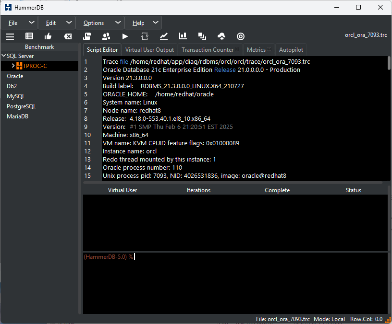Viewport: 392px width, 324px height.
Task: Select MySQL in the benchmark tree
Action: point(16,96)
